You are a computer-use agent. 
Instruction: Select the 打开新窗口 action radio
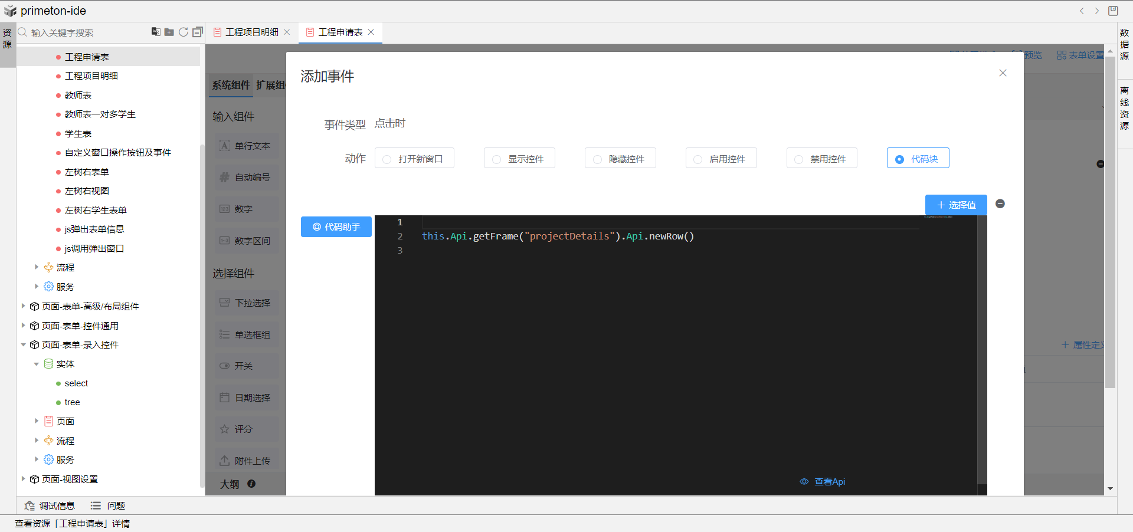[x=387, y=159]
